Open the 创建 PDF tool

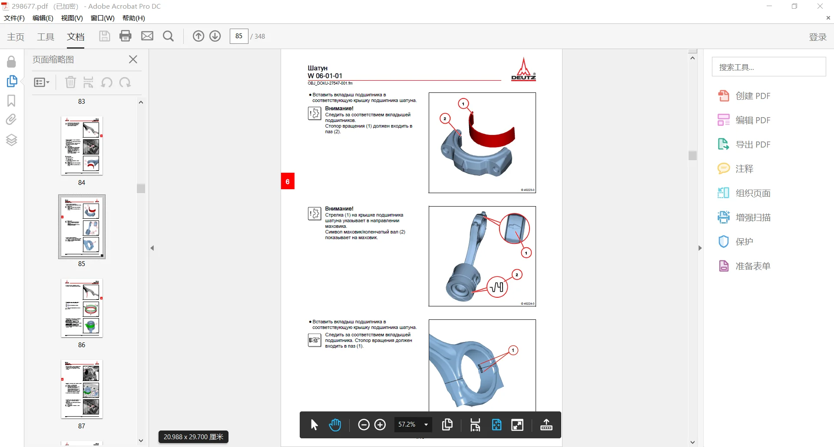(745, 96)
